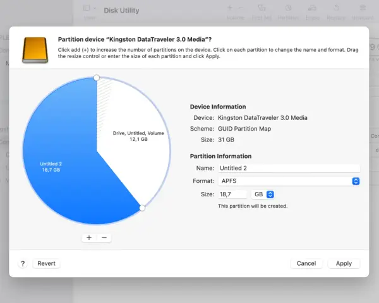Click the add partition plus button
This screenshot has height=303, width=379.
click(x=89, y=238)
